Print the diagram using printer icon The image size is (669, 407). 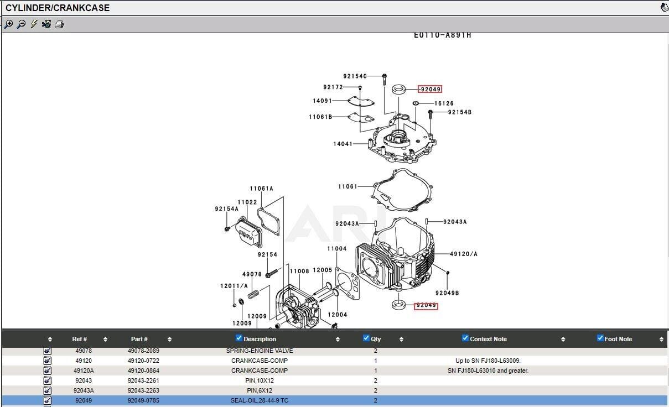pos(59,24)
